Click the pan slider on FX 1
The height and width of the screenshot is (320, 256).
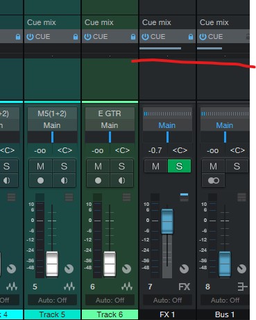[167, 137]
